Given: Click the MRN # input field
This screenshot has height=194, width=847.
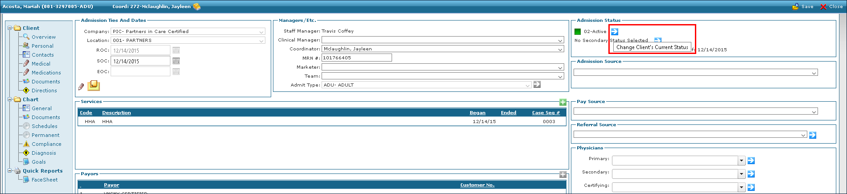Looking at the screenshot, I should coord(356,58).
